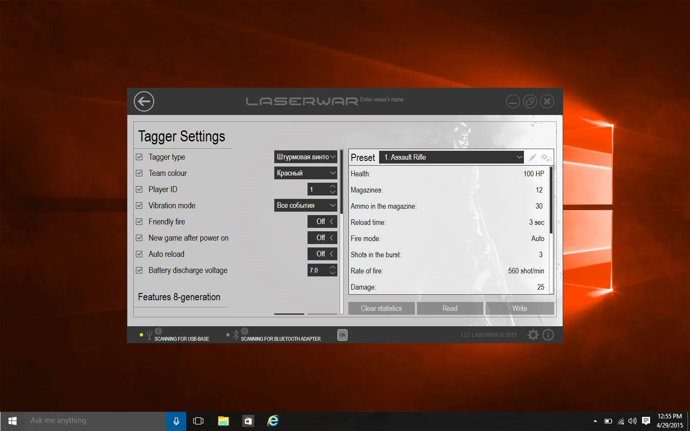This screenshot has width=690, height=431.
Task: Launch Internet Explorer from the taskbar
Action: click(273, 421)
